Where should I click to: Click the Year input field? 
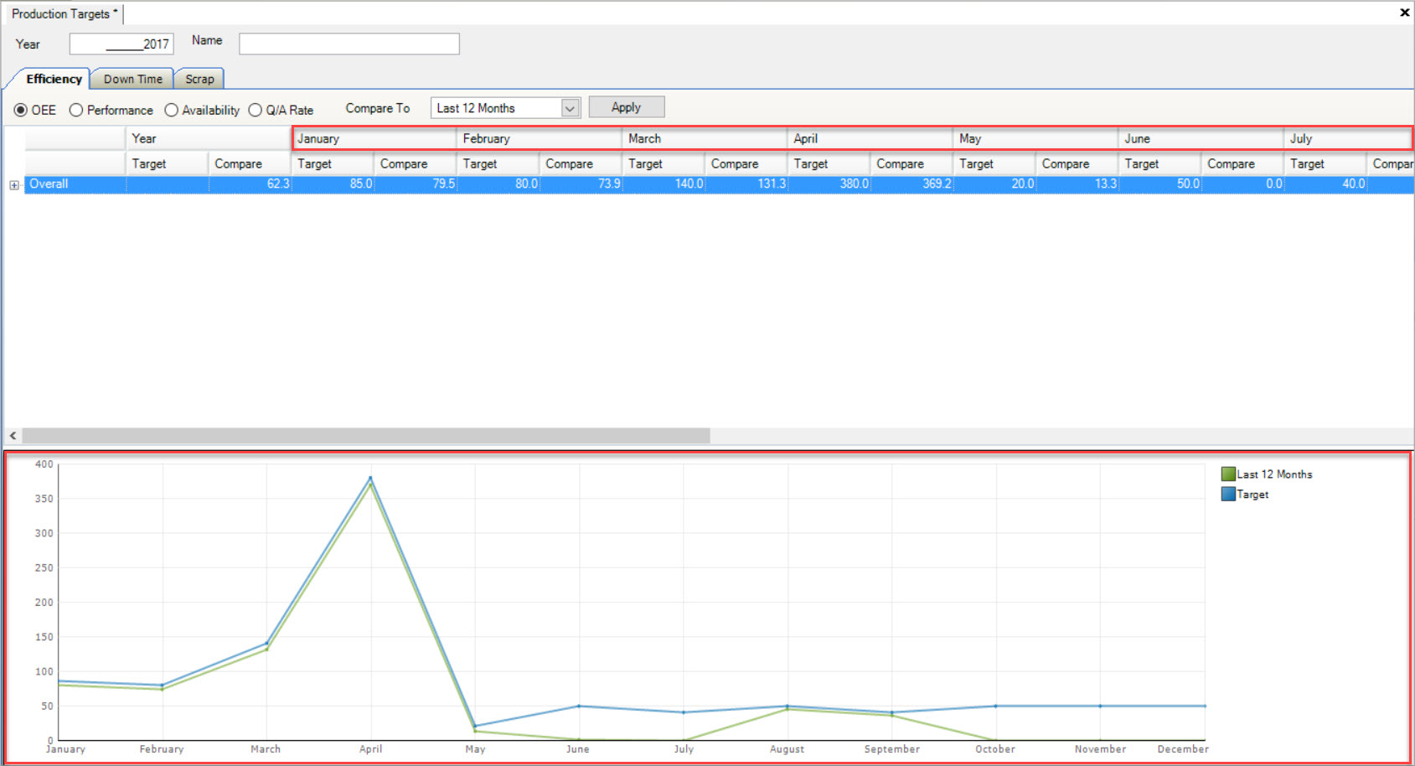click(x=121, y=44)
